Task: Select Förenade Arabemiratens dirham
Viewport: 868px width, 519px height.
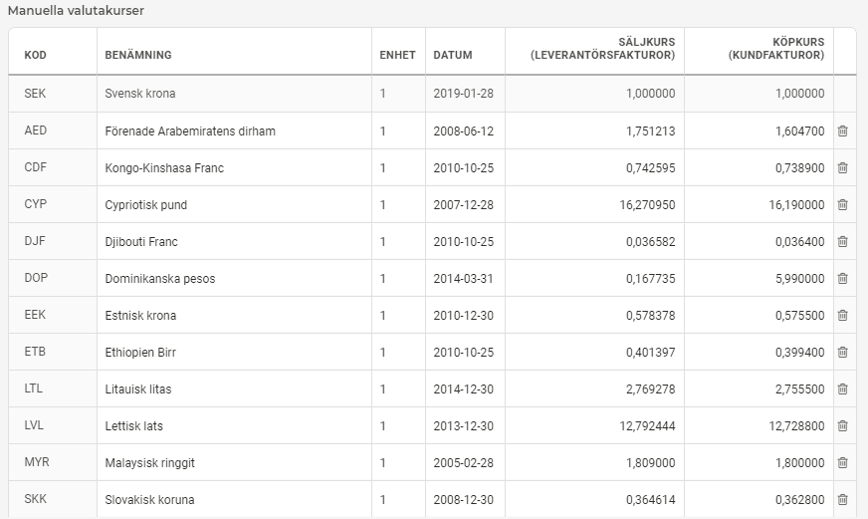Action: coord(190,130)
